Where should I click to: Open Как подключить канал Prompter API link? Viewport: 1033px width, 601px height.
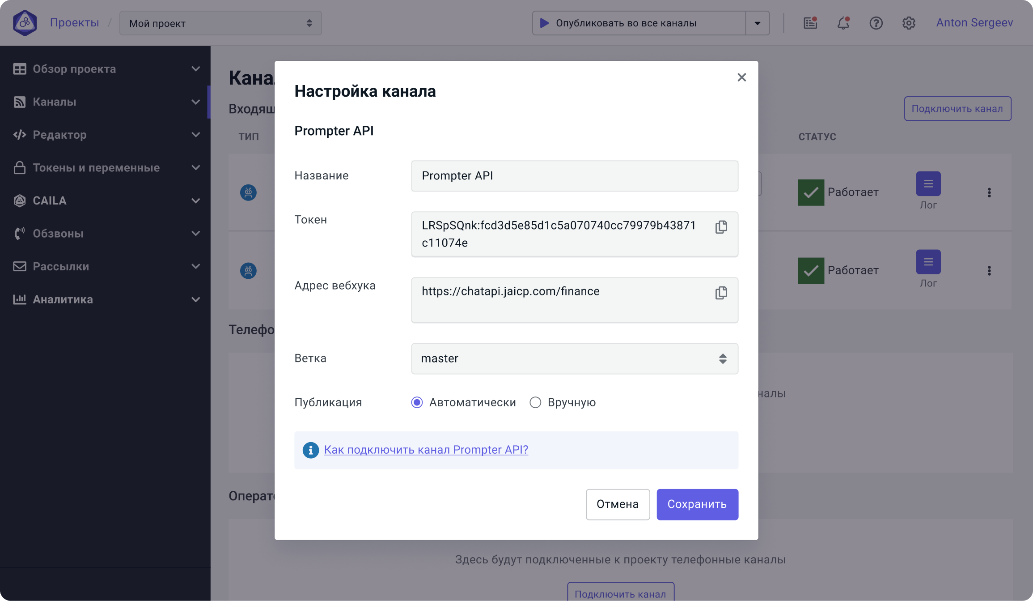426,450
